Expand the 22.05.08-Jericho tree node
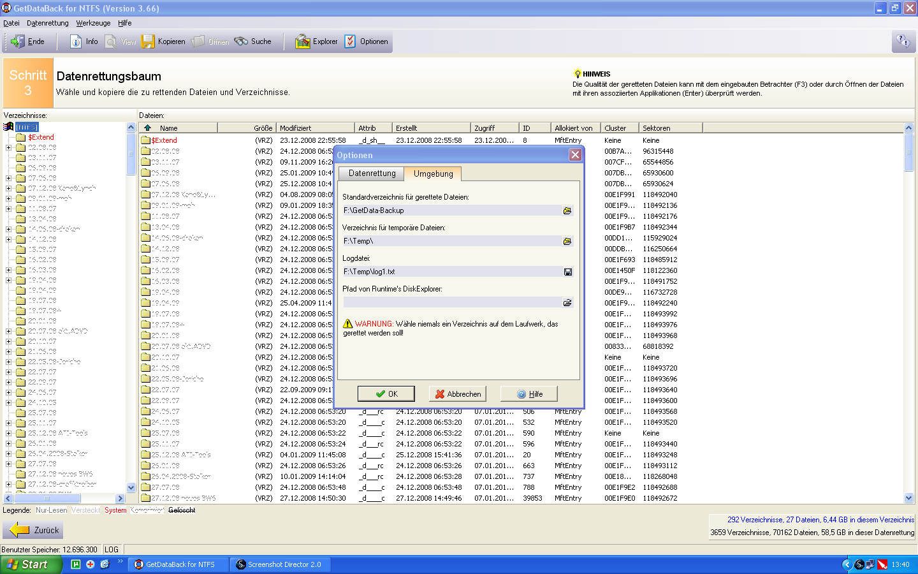Viewport: 918px width, 574px height. [9, 362]
